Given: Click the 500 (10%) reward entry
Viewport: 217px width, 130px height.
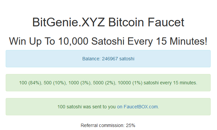Looking at the screenshot, I should [55, 83].
